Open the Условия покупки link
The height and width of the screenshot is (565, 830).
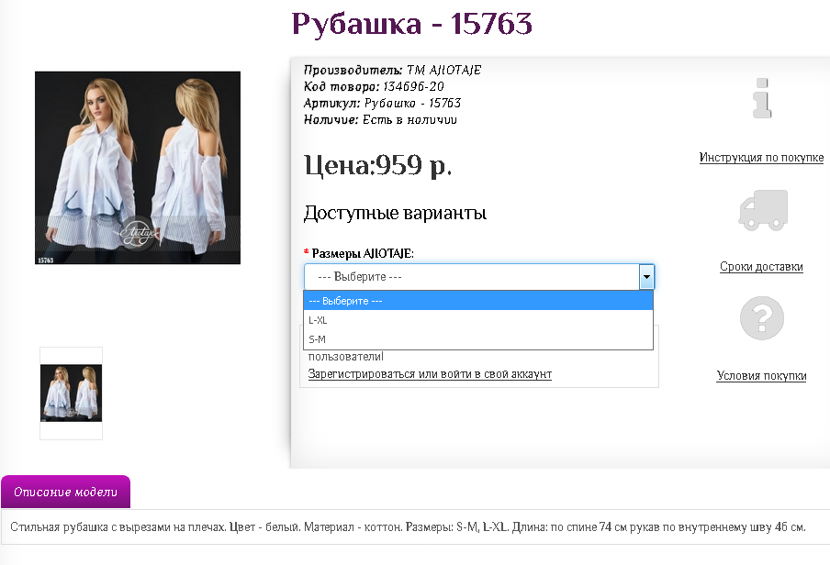(761, 376)
